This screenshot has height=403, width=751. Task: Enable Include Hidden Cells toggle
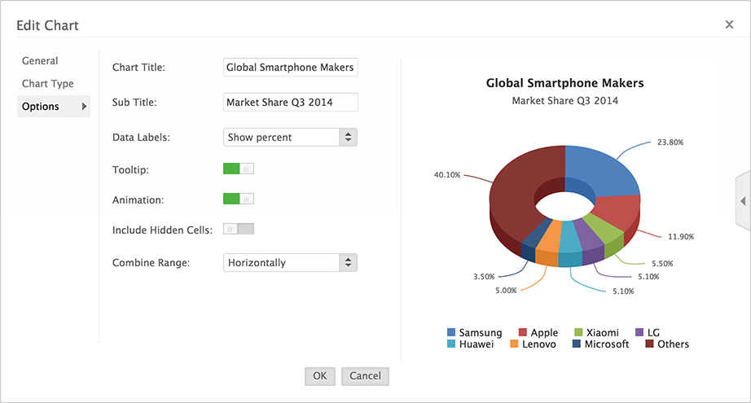coord(239,229)
